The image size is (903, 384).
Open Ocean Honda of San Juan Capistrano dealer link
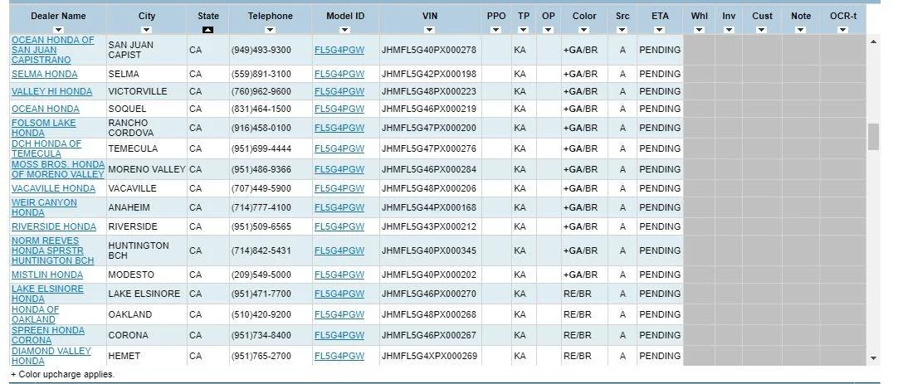(x=52, y=50)
